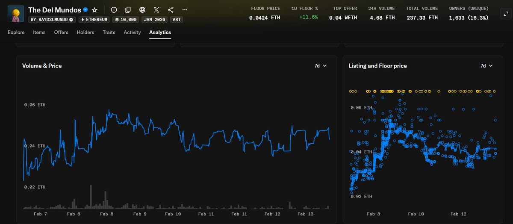The width and height of the screenshot is (513, 224).
Task: Click the Volume & Price chart title
Action: [42, 66]
